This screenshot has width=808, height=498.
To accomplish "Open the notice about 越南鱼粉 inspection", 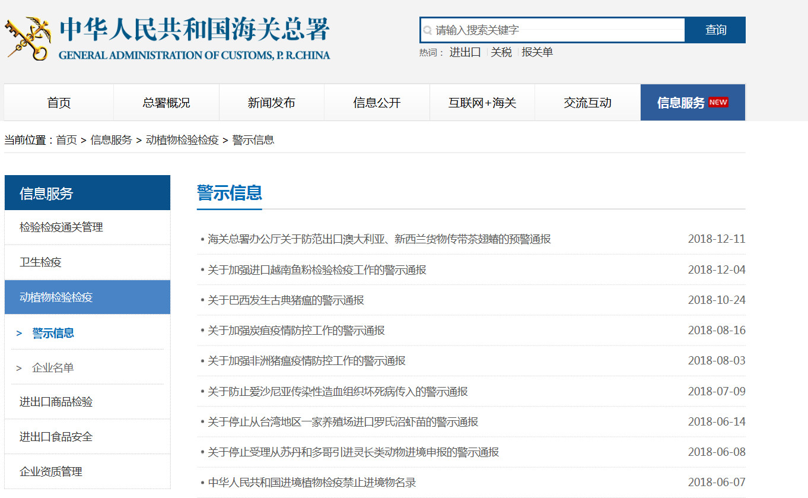I will pos(317,270).
